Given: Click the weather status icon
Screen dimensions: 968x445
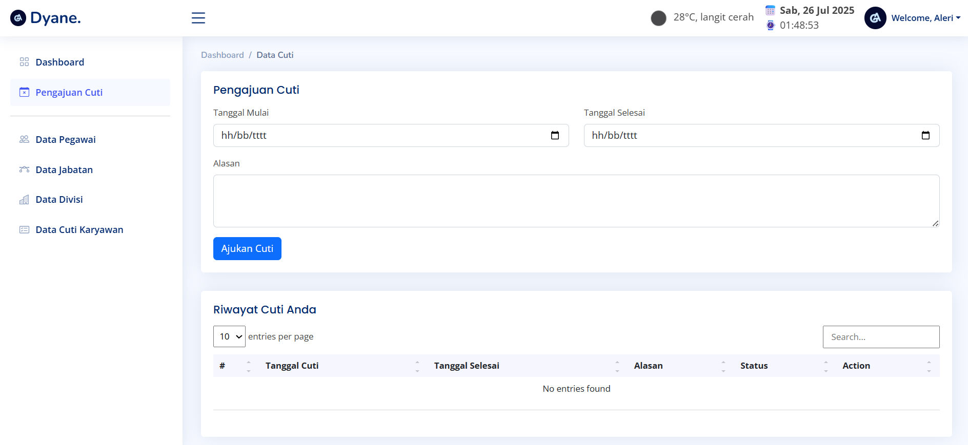Looking at the screenshot, I should click(x=658, y=18).
